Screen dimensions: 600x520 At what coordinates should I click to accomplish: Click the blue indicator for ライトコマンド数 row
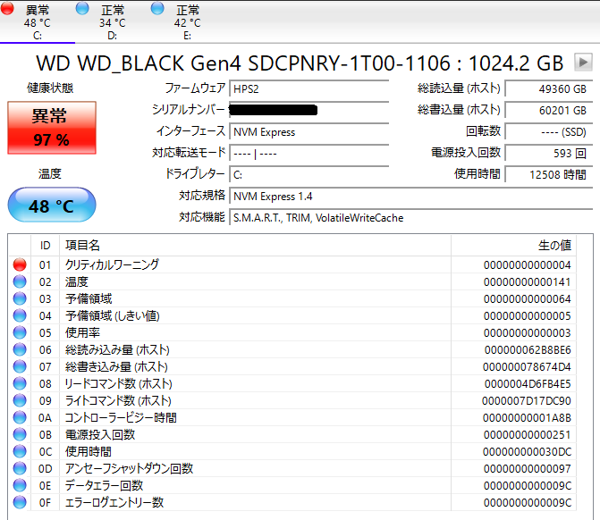point(20,400)
